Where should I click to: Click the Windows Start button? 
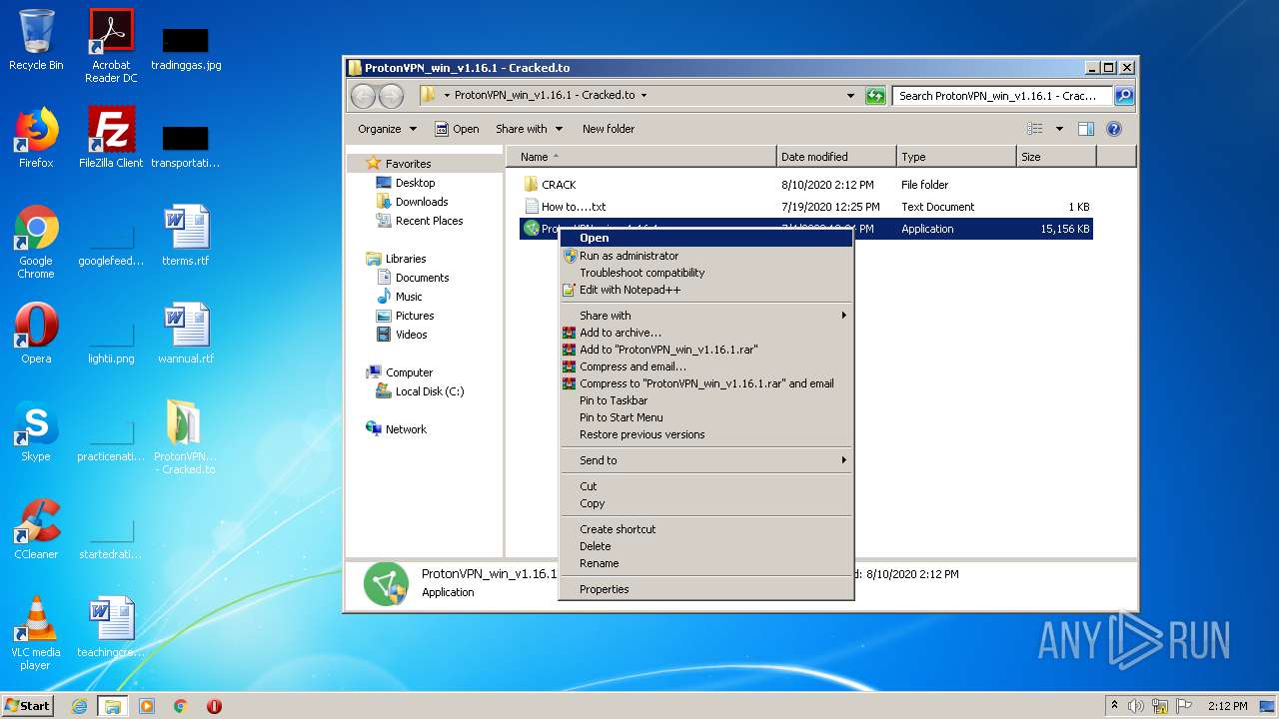pyautogui.click(x=28, y=706)
